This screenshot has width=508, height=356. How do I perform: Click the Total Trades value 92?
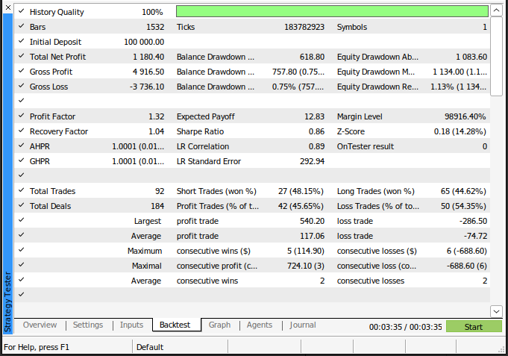pyautogui.click(x=160, y=191)
